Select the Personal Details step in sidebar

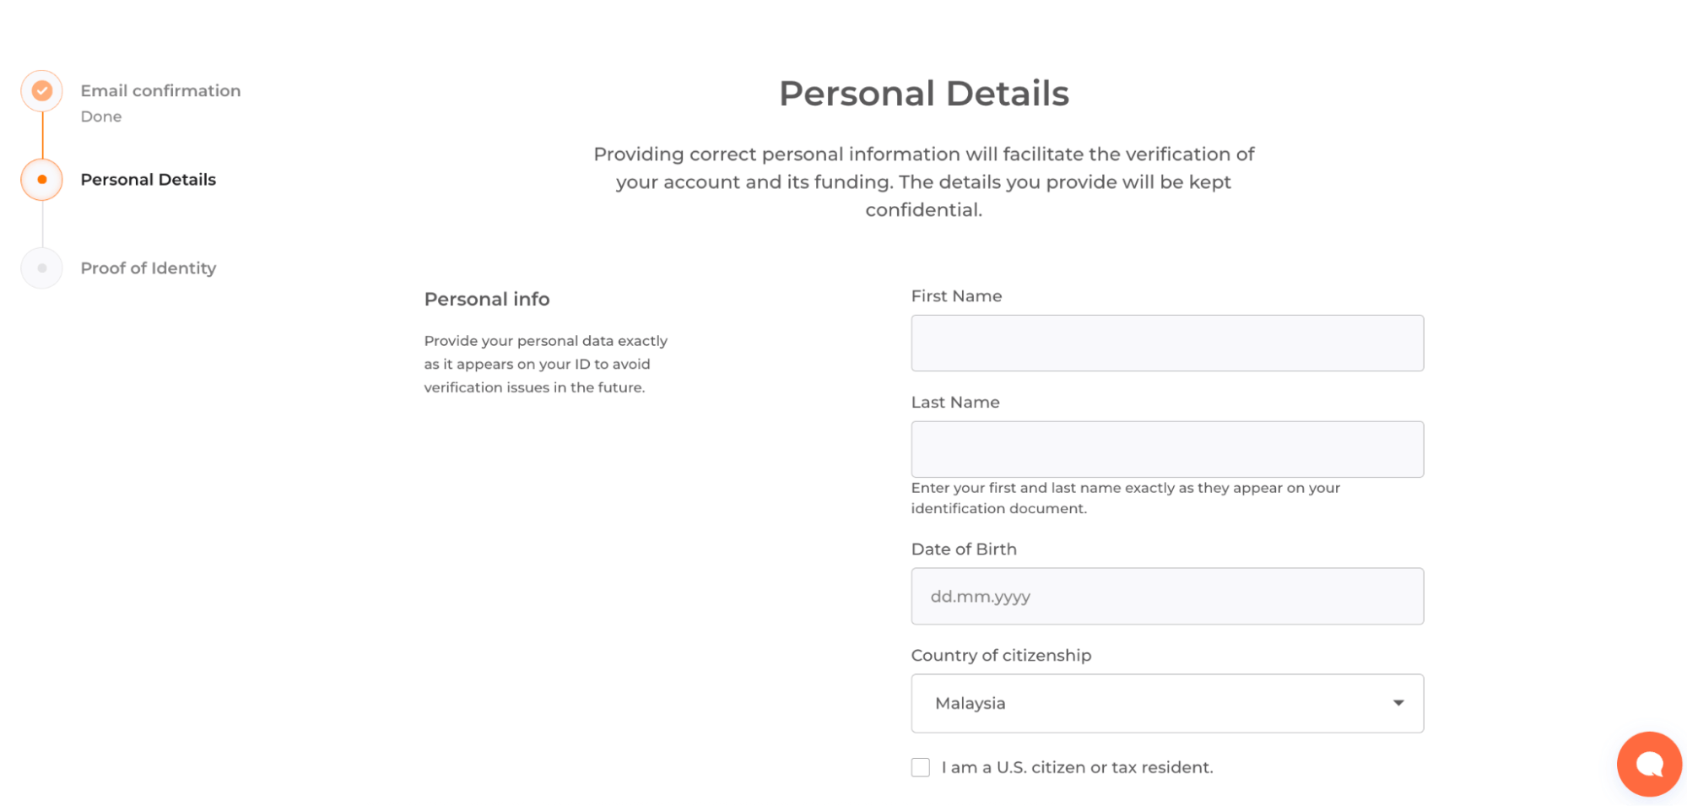[149, 180]
